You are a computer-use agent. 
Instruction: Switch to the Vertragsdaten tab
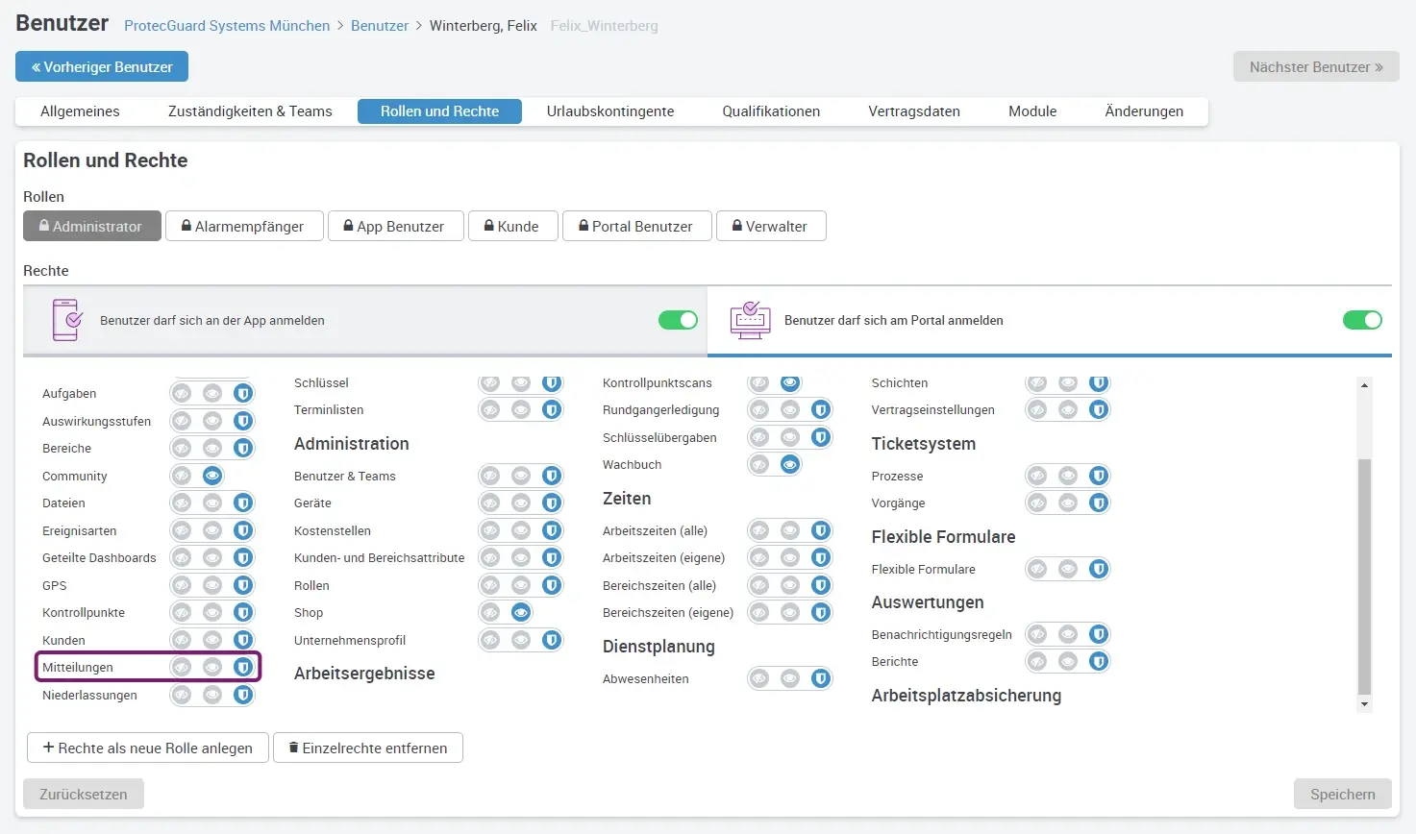tap(913, 111)
